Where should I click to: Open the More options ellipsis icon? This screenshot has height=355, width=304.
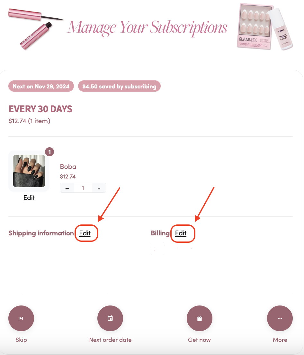[x=280, y=318]
